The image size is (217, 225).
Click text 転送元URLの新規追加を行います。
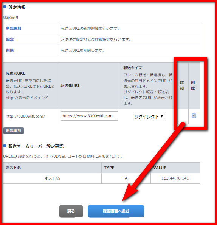click(90, 28)
